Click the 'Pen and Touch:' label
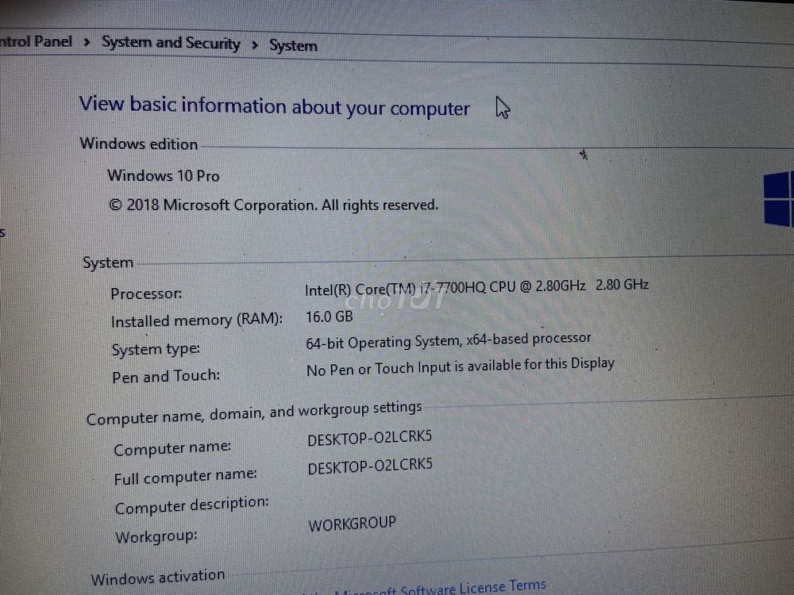The image size is (794, 595). coord(166,376)
